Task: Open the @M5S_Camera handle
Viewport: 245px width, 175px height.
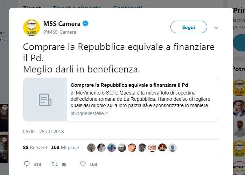Action: pyautogui.click(x=60, y=32)
